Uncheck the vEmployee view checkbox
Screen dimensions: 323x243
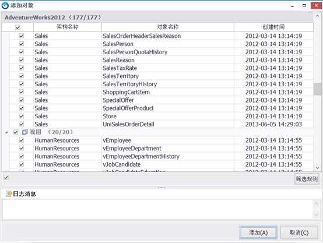coord(21,140)
